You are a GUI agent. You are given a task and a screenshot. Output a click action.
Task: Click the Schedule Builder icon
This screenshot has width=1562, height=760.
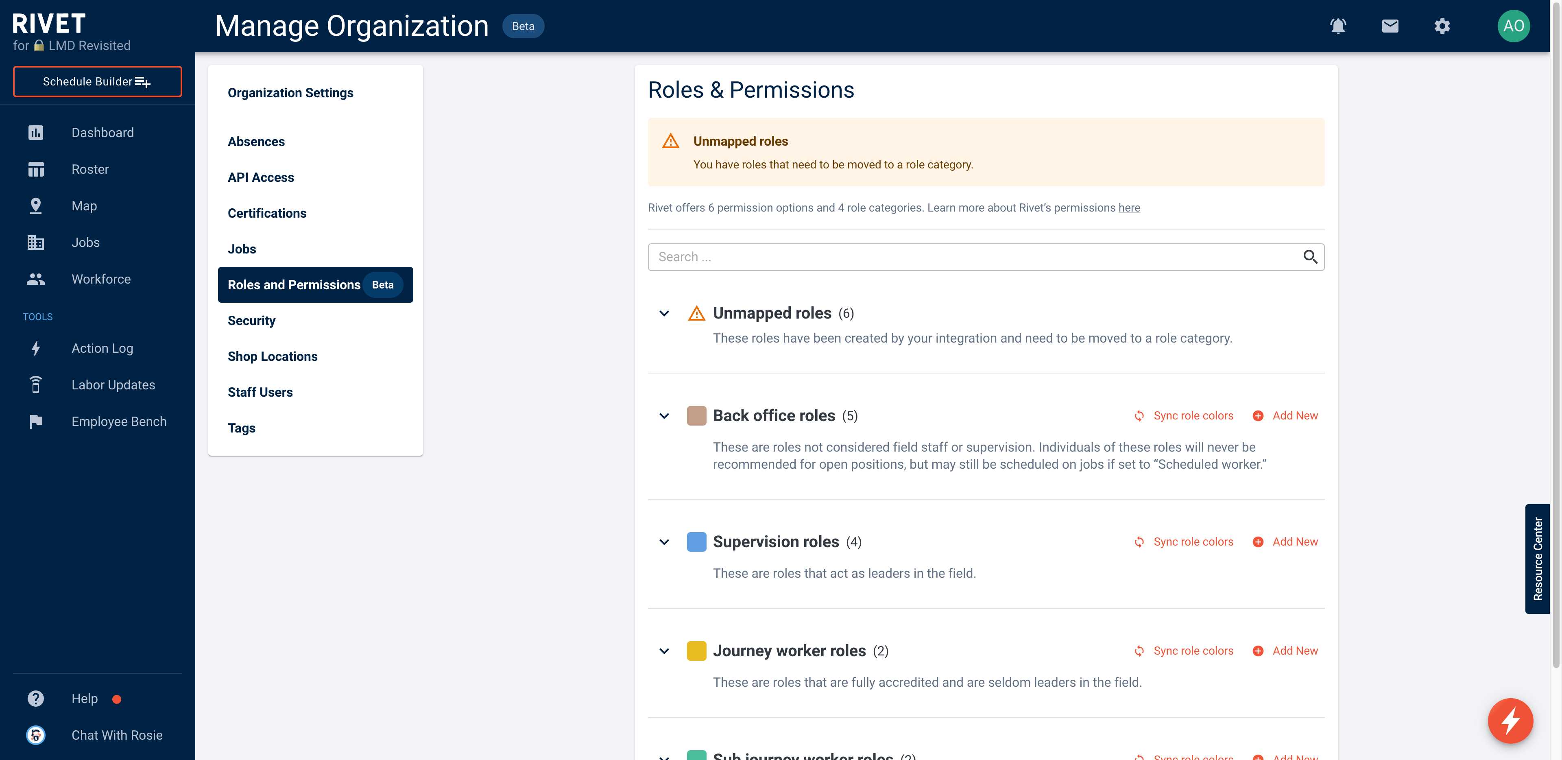point(144,82)
